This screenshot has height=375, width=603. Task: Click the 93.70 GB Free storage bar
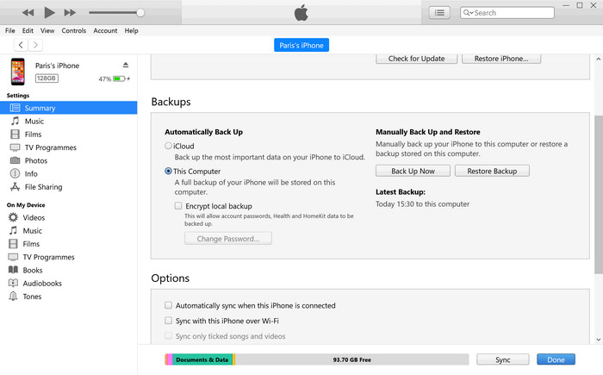[x=351, y=359]
